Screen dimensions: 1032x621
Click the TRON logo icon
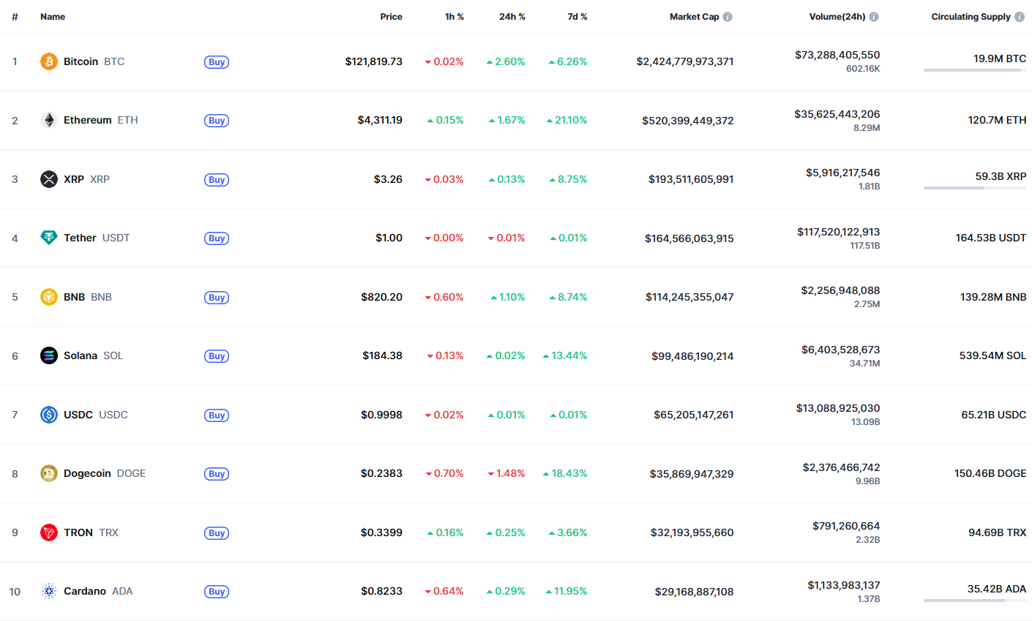(x=49, y=532)
